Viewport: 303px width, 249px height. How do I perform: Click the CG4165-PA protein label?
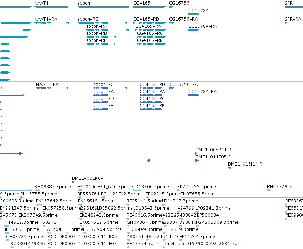(x=152, y=92)
